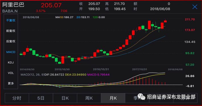
Task: Click the 2017/10/31 date axis label
Action: pos(140,69)
